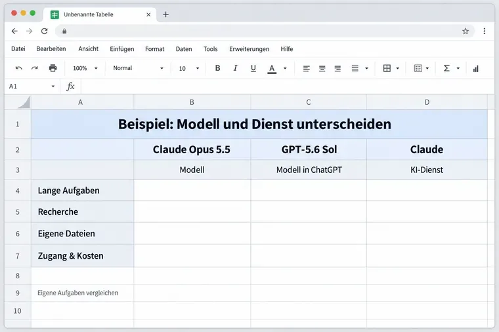
Task: Open the 100% zoom dropdown
Action: point(85,68)
